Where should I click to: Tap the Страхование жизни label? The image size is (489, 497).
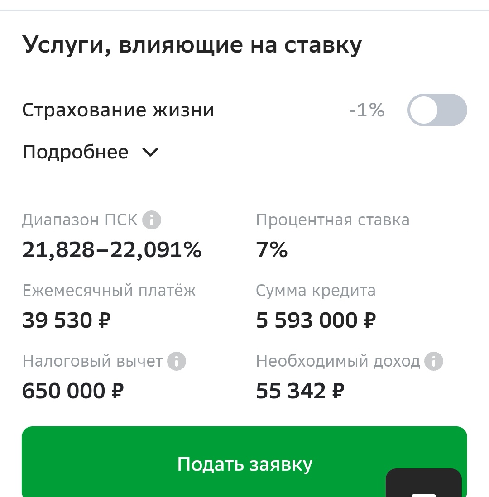(x=118, y=110)
